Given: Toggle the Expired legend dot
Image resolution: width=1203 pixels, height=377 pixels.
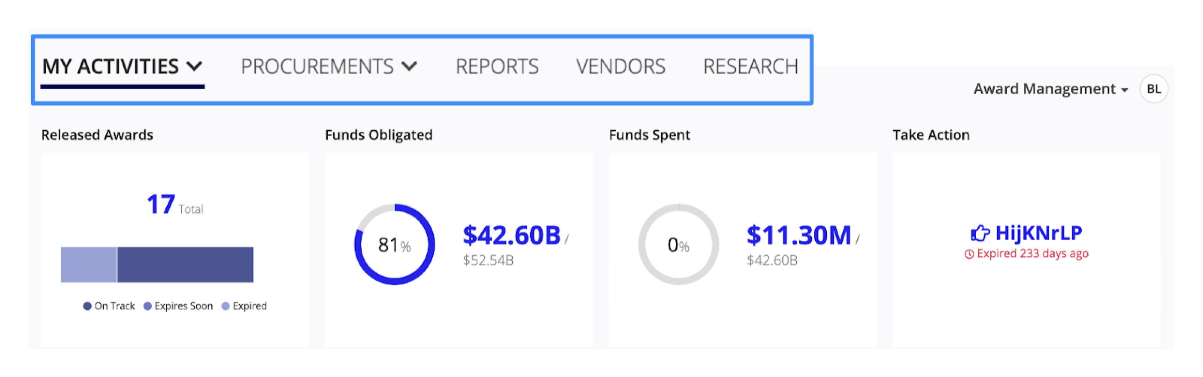Looking at the screenshot, I should 226,306.
